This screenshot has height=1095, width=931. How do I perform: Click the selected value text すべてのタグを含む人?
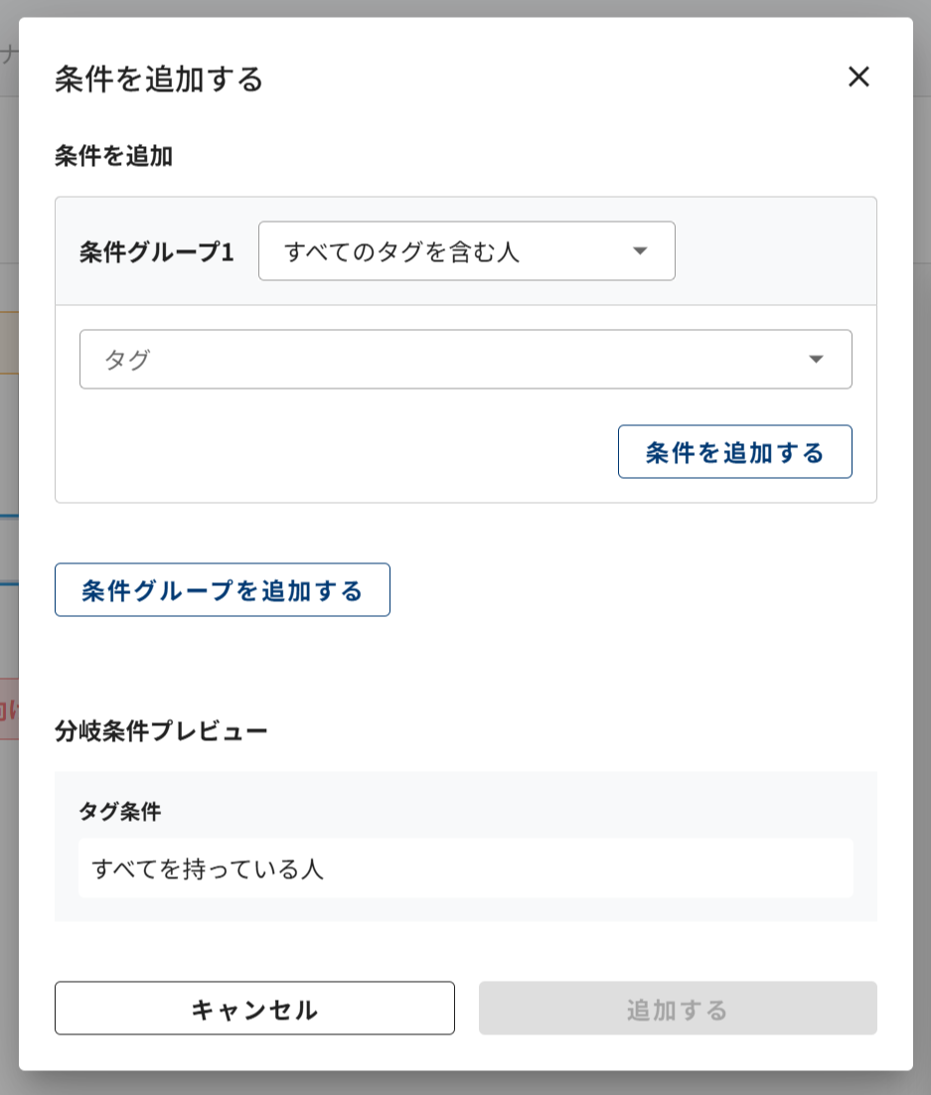coord(401,252)
